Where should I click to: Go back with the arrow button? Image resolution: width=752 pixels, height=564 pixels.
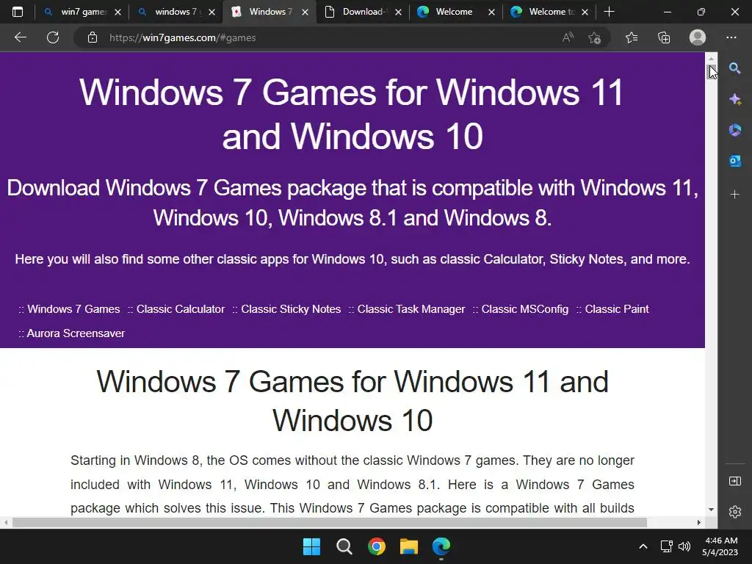tap(20, 37)
